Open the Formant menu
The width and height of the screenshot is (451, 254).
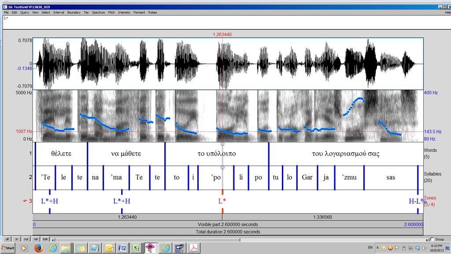pyautogui.click(x=139, y=12)
